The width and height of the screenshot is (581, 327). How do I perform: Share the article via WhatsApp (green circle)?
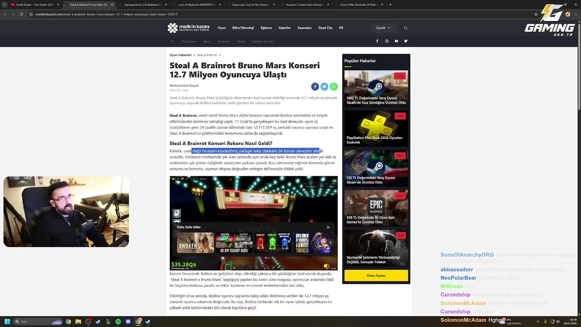pos(334,86)
